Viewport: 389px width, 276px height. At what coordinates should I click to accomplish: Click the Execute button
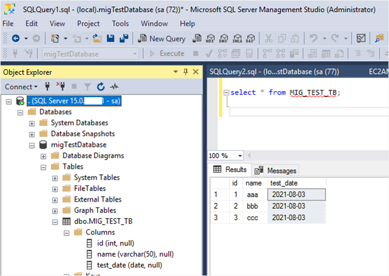167,54
